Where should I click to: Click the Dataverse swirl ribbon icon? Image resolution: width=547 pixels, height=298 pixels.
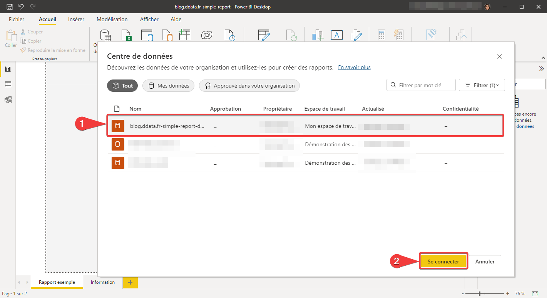point(207,35)
